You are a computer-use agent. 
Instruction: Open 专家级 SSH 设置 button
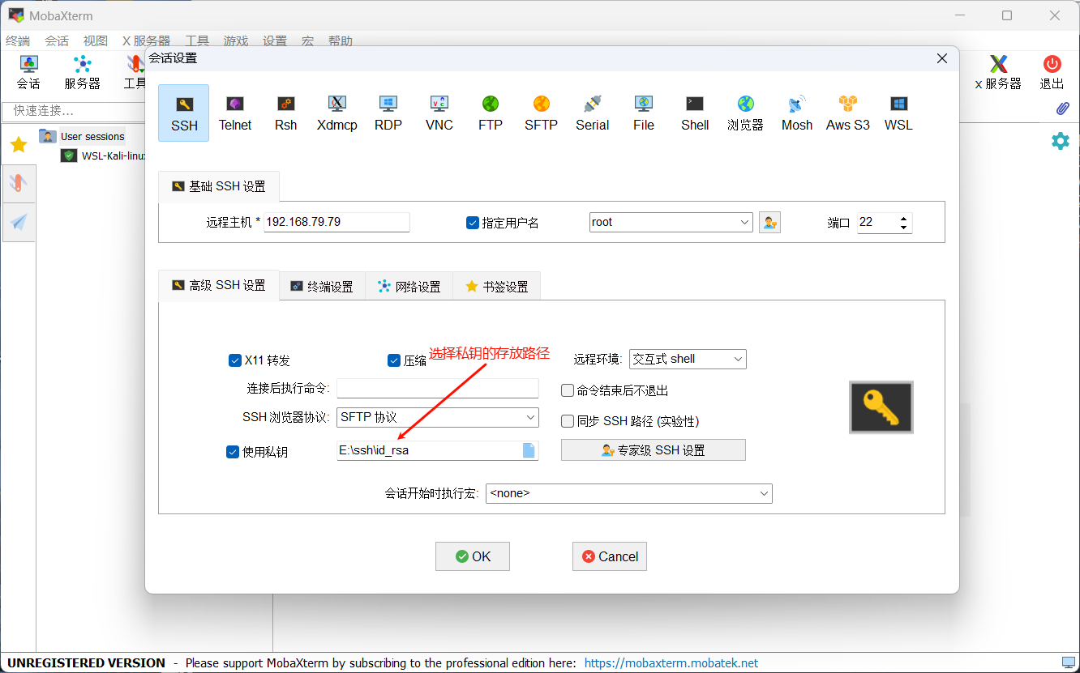653,450
